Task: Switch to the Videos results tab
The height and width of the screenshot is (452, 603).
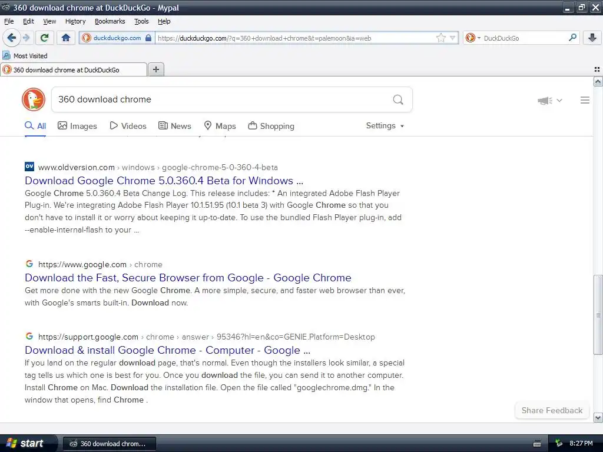Action: point(128,126)
